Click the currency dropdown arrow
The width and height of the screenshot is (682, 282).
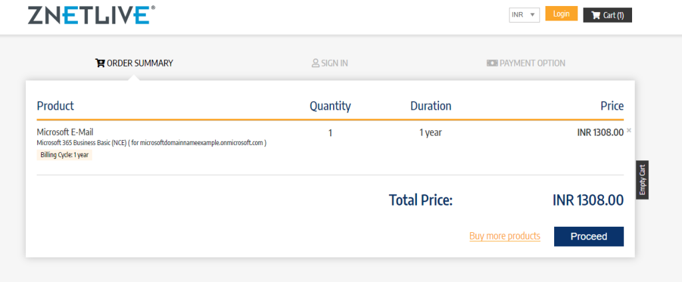point(533,15)
